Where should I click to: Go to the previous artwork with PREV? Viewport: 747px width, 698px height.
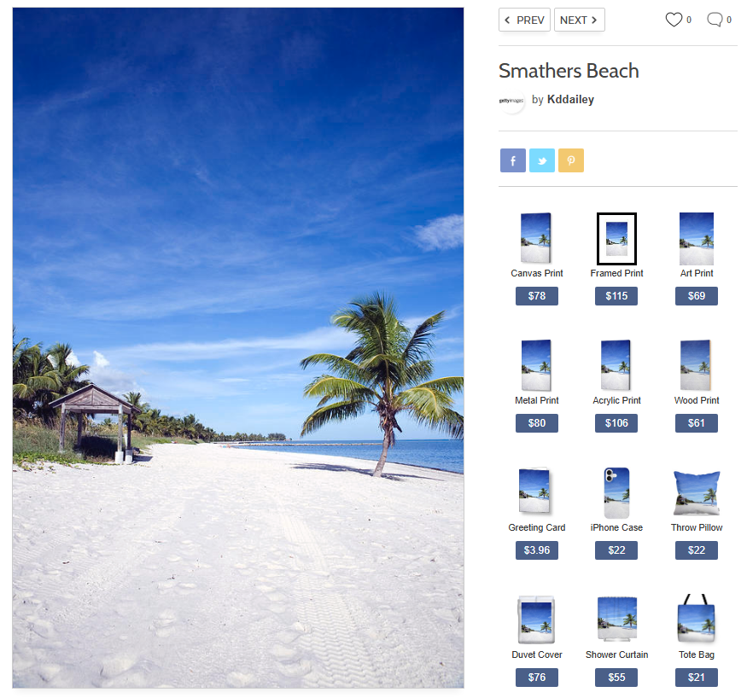[x=524, y=20]
